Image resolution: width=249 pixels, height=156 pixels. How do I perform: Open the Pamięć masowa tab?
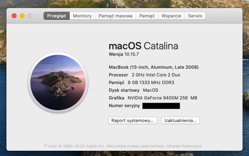pos(116,16)
